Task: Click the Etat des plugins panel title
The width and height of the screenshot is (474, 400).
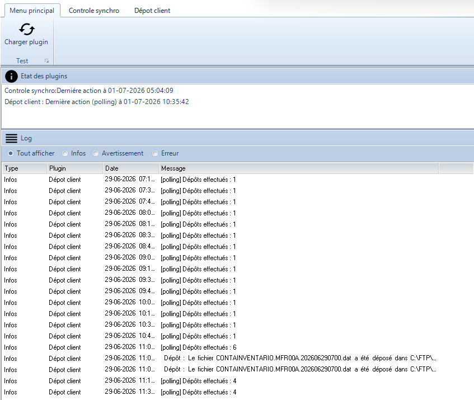Action: click(x=44, y=76)
